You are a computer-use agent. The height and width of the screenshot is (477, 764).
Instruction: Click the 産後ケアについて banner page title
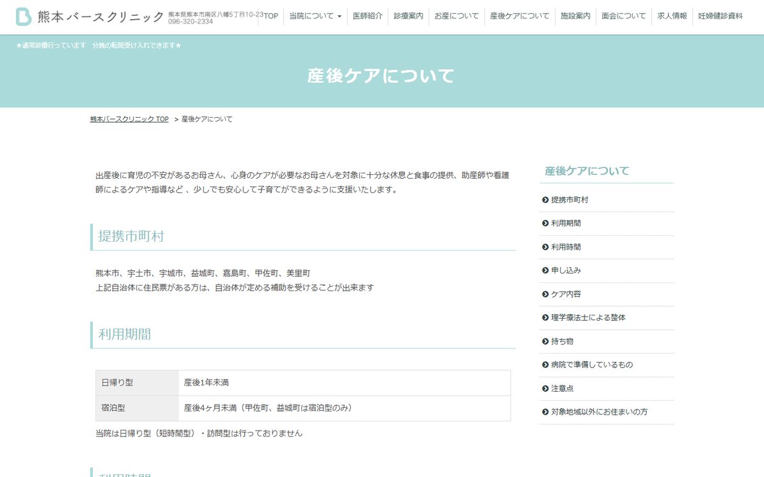[x=381, y=76]
